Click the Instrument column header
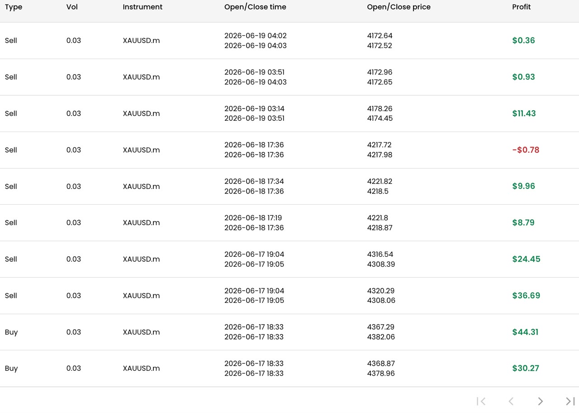 pos(142,7)
